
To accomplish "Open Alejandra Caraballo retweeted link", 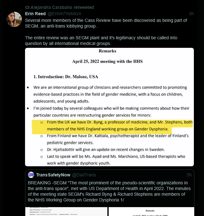I will (x=62, y=7).
